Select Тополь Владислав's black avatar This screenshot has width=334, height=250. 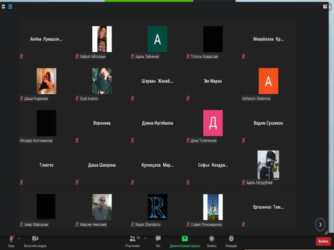(213, 39)
